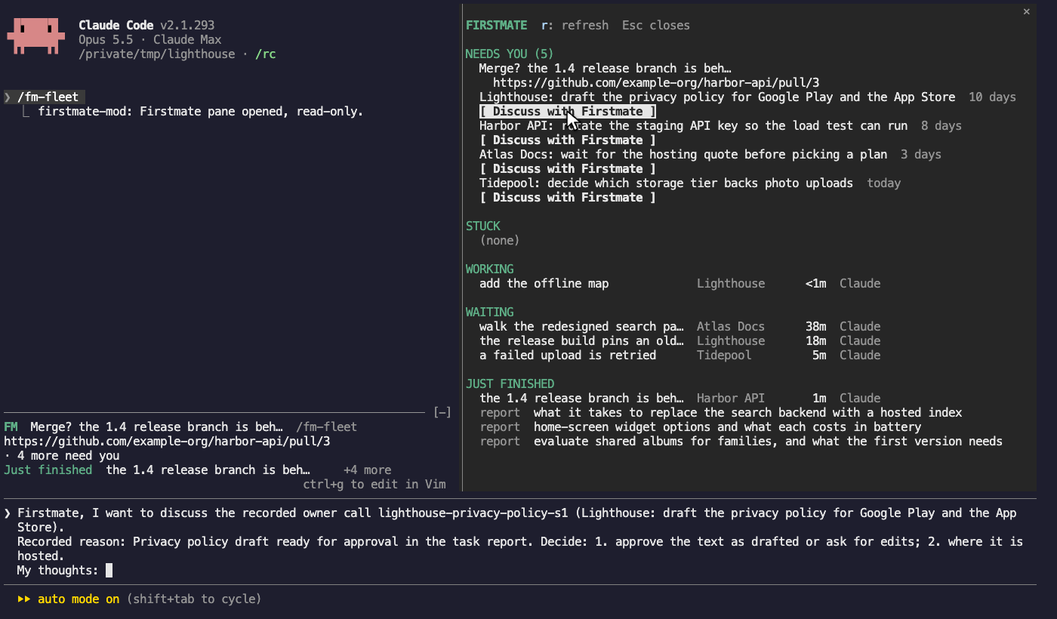Click the 'Merge? the 1.4 release branch' Firstmate item

click(x=605, y=68)
